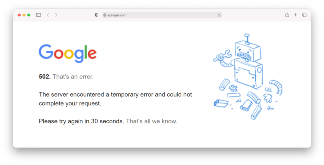This screenshot has height=165, width=324.
Task: Close the Safari window with red button
Action: click(x=19, y=15)
